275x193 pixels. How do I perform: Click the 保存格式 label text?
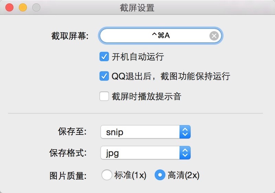(x=68, y=153)
